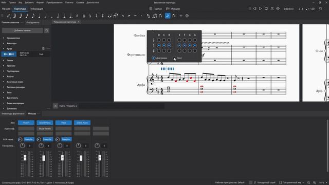Switch to voice 1 (highlighted)
This screenshot has width=329, height=185.
coord(168,16)
